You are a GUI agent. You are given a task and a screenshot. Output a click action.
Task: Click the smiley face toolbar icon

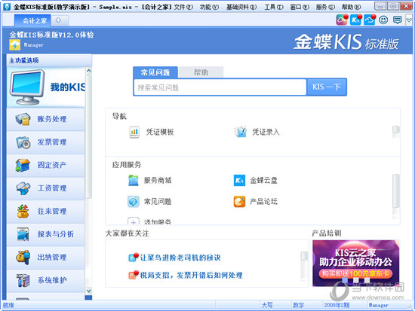383,20
